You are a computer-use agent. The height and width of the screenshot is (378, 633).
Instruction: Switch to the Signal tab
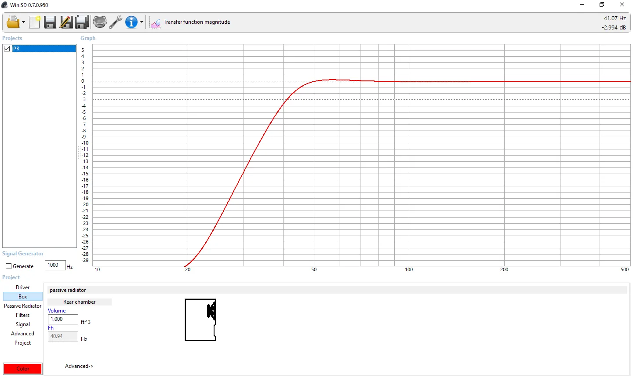point(23,324)
